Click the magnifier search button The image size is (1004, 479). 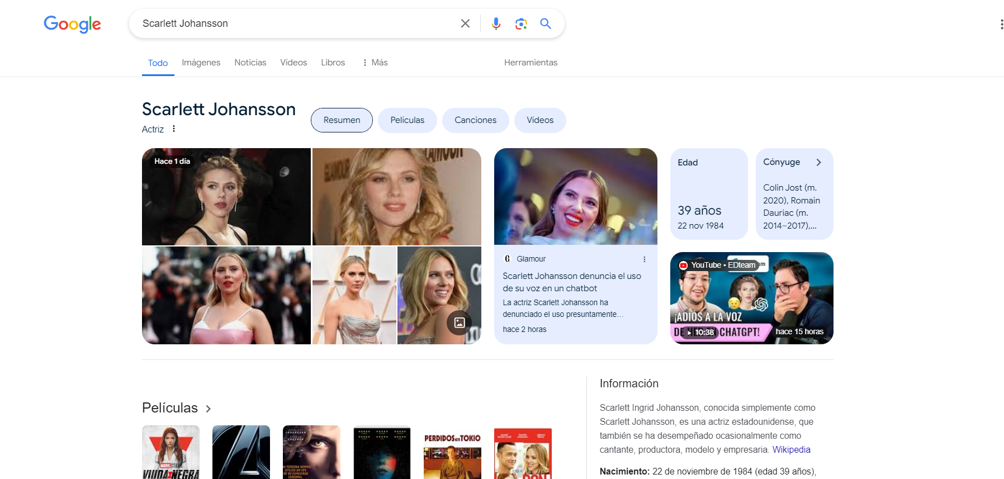pos(546,23)
